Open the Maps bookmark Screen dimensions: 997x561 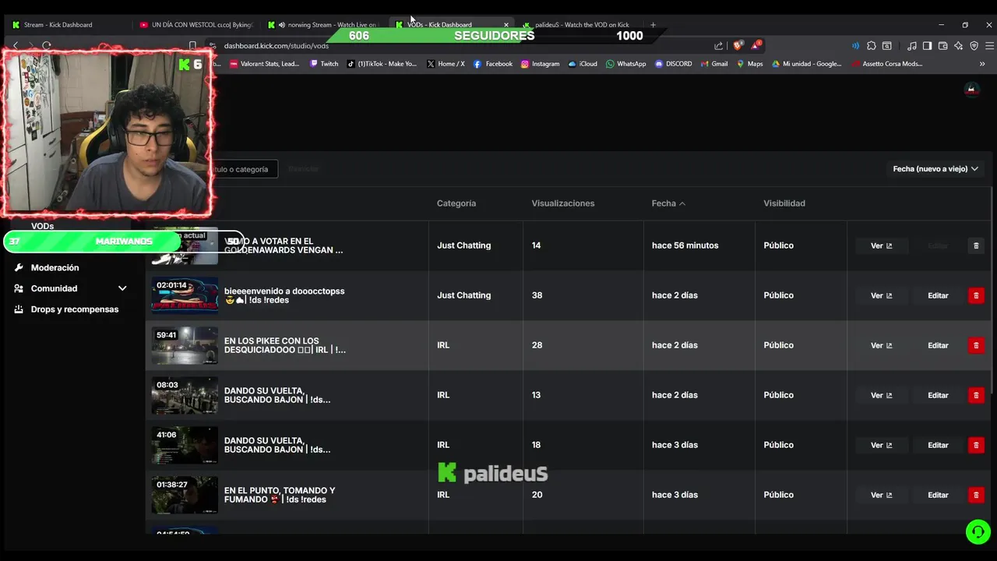click(x=749, y=64)
